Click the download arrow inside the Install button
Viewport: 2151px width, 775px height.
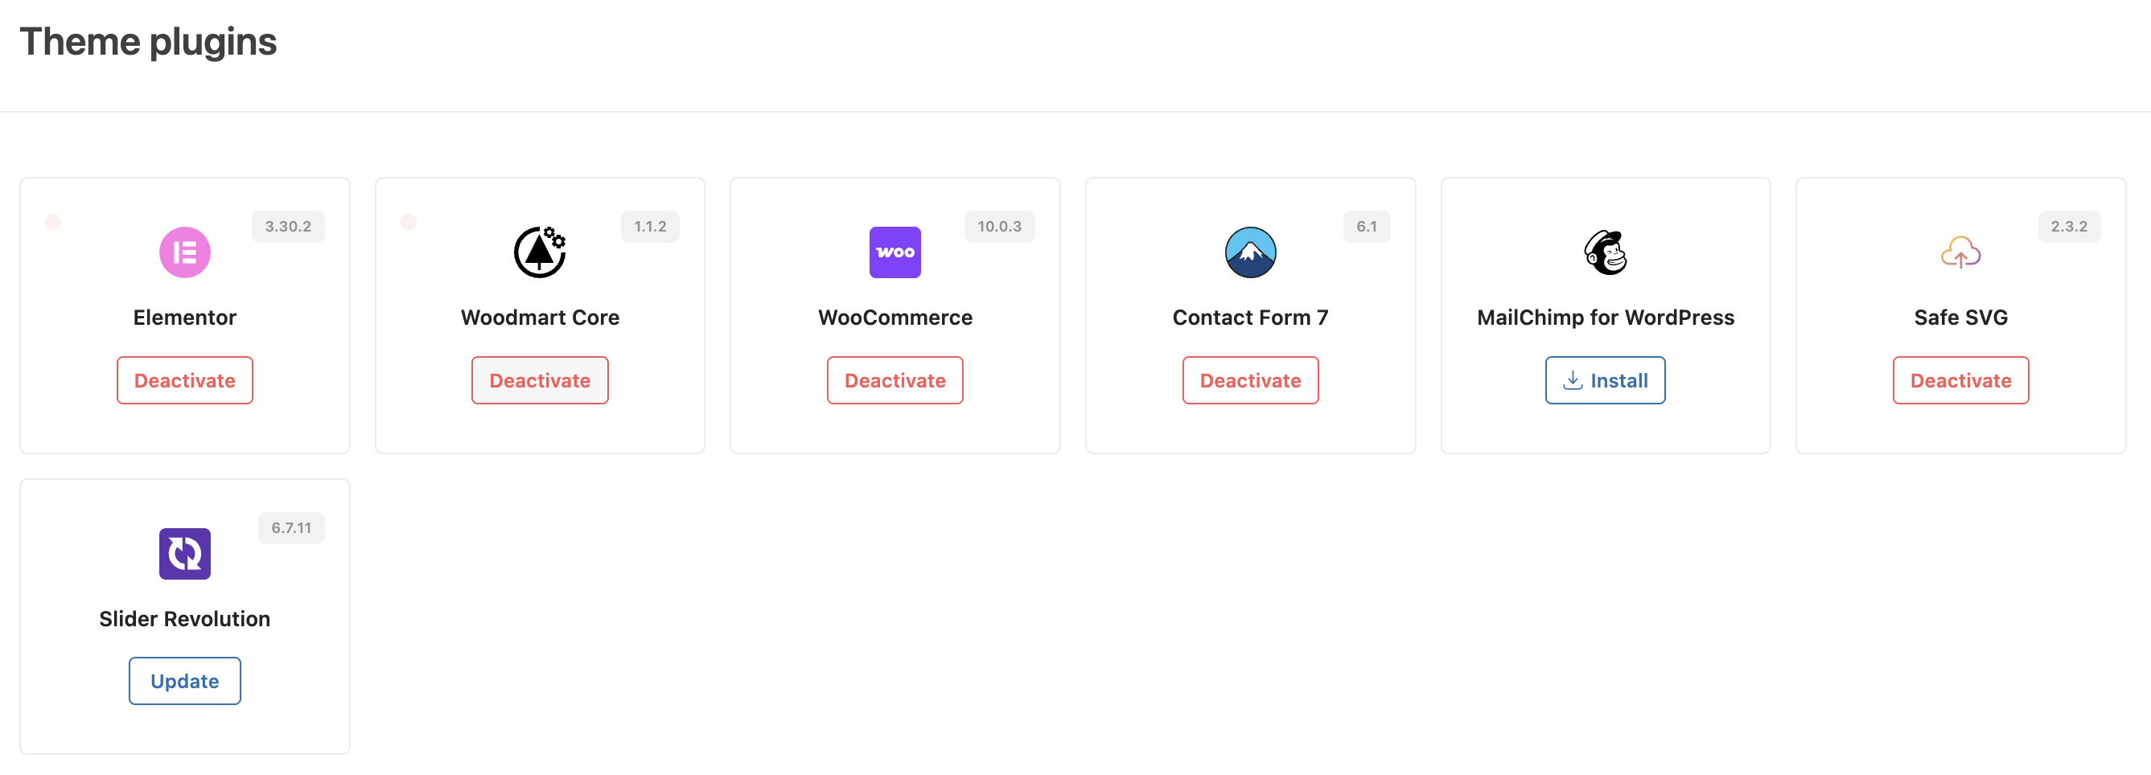(1573, 379)
